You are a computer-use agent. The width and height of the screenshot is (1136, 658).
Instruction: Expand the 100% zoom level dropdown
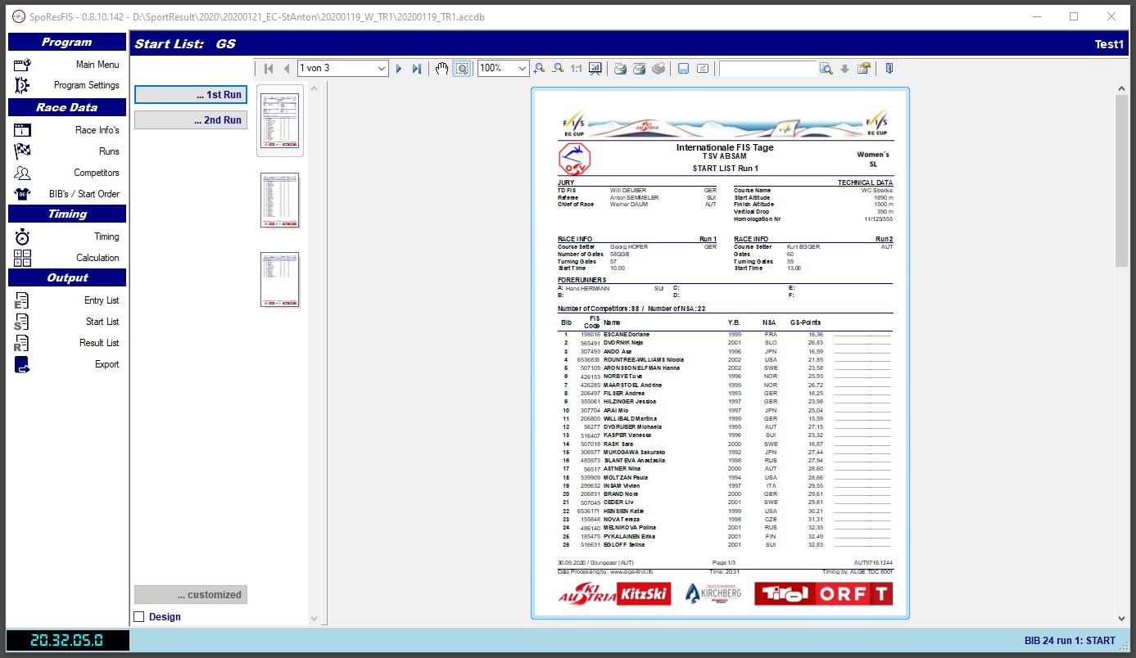pos(522,69)
